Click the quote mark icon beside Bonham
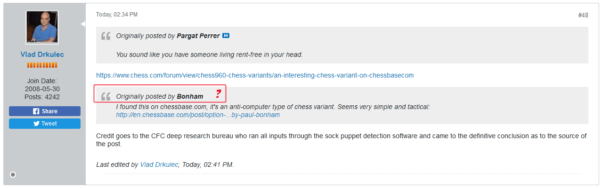 106,96
